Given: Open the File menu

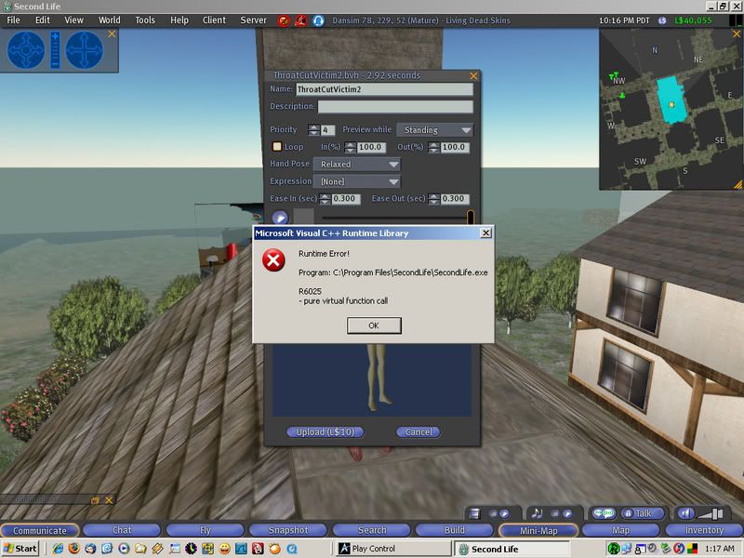Looking at the screenshot, I should click(x=13, y=20).
